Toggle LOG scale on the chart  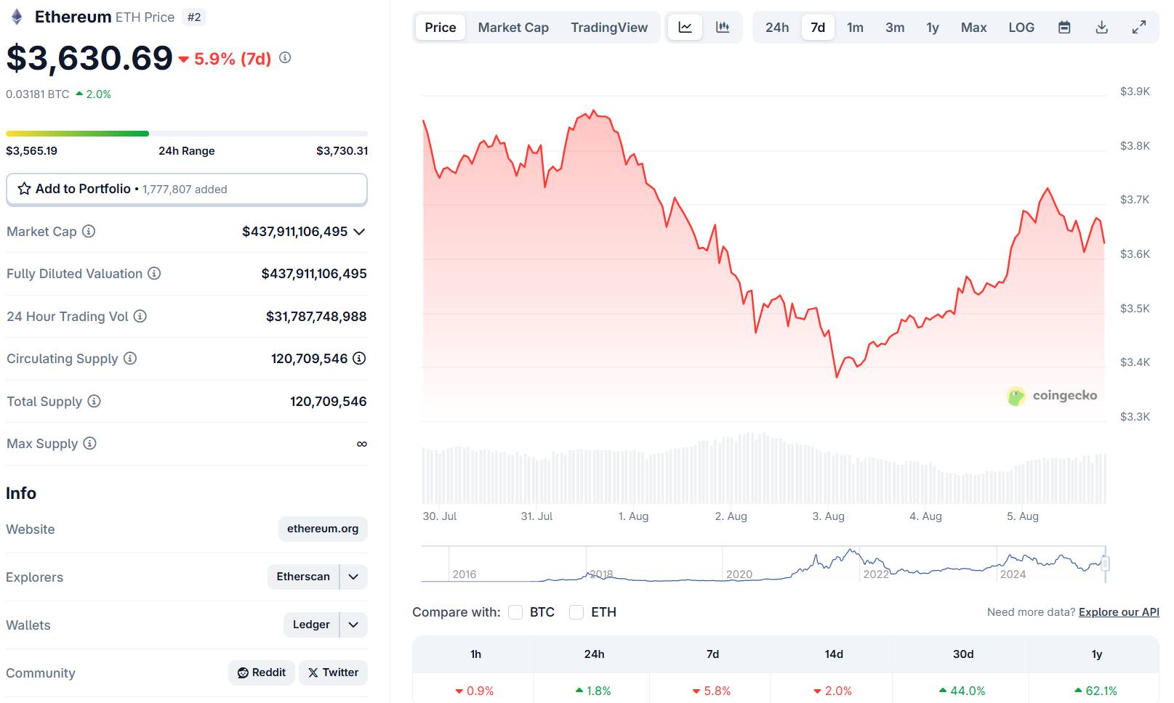click(x=1021, y=28)
